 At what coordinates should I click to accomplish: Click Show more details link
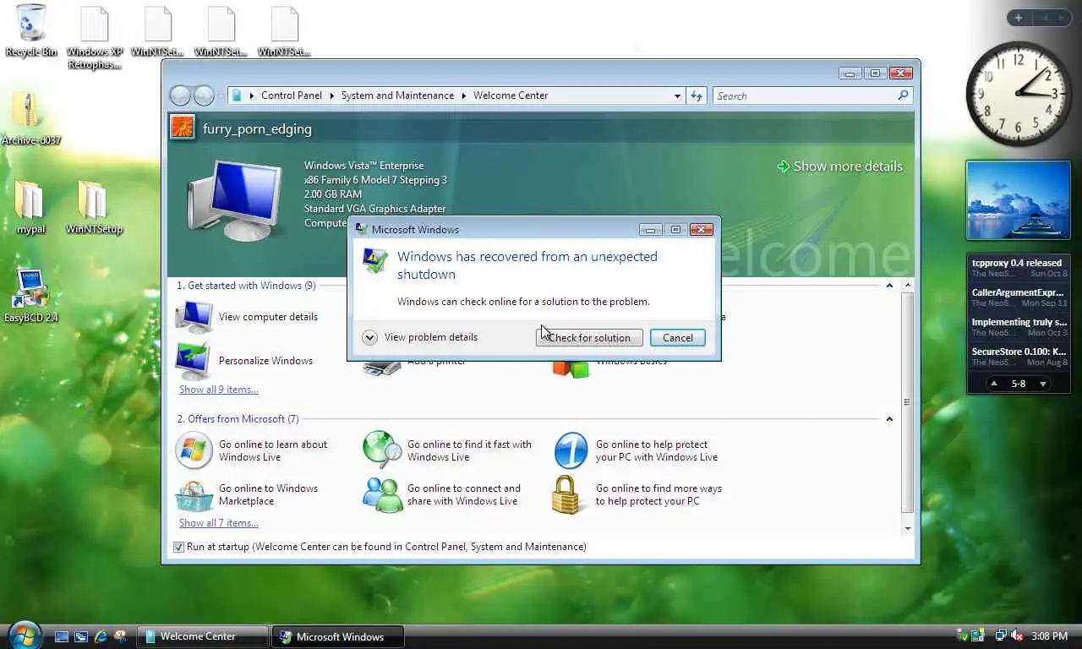[x=840, y=166]
